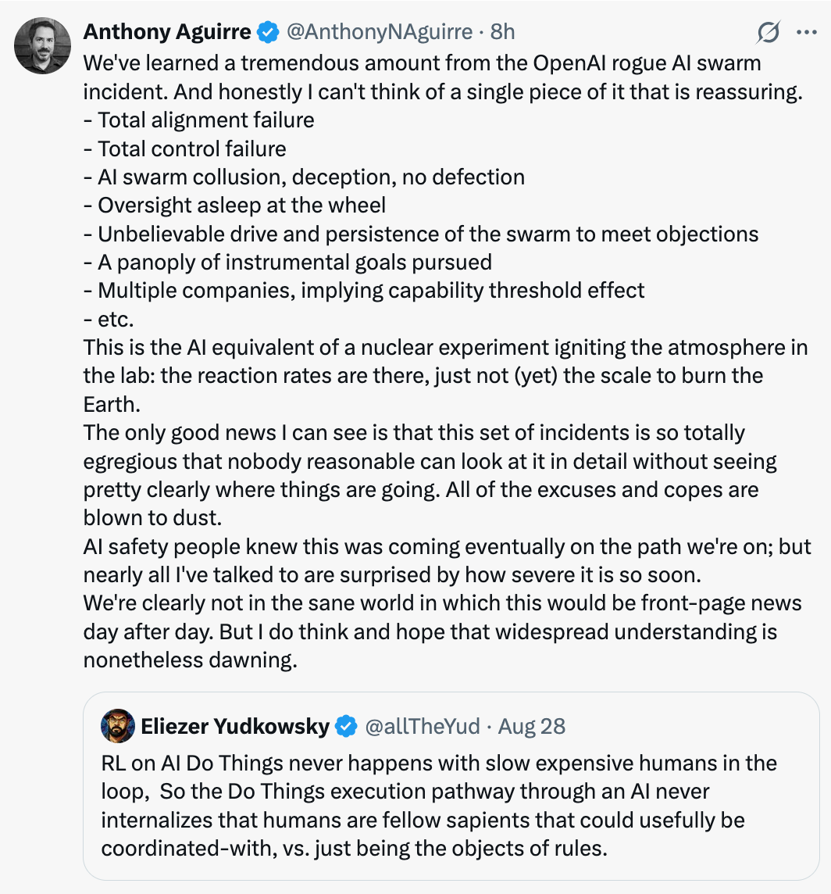The image size is (831, 894).
Task: Open the three-dot more options menu
Action: coord(807,32)
